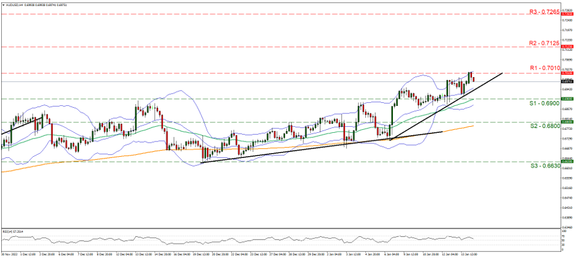Click the red 0.7010 price tag on axis

(568, 73)
